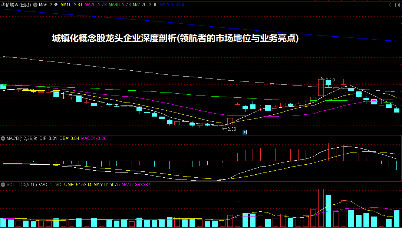The width and height of the screenshot is (402, 228).
Task: Click the DEA: 0.04 value
Action: point(69,138)
